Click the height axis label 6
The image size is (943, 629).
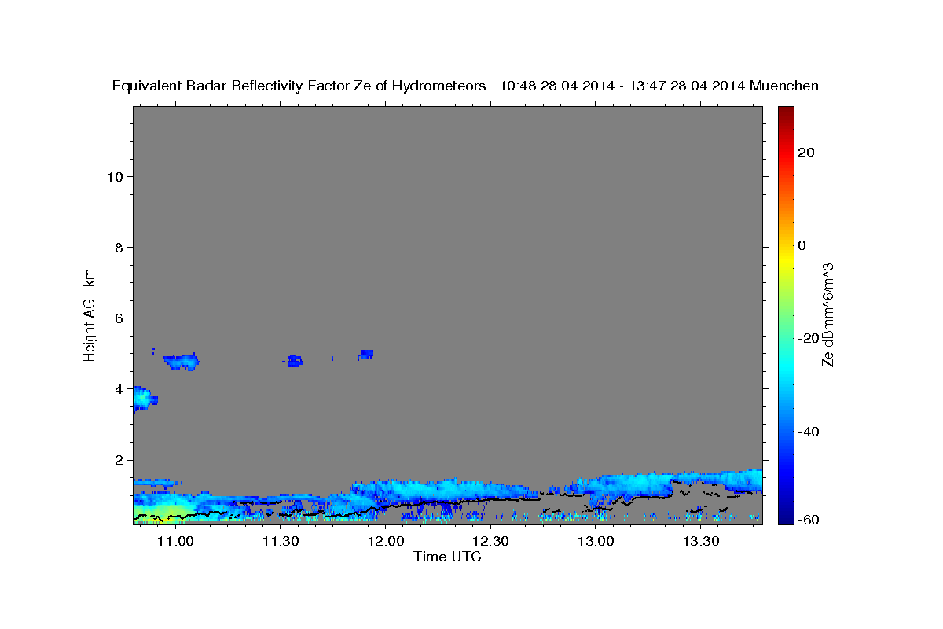[118, 318]
